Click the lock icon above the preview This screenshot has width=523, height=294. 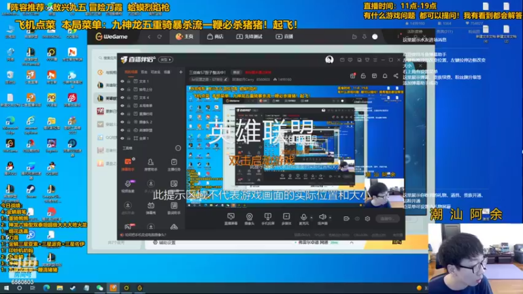pos(363,76)
